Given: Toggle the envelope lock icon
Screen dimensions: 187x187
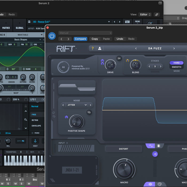Looking at the screenshot, I should (x=26, y=106).
